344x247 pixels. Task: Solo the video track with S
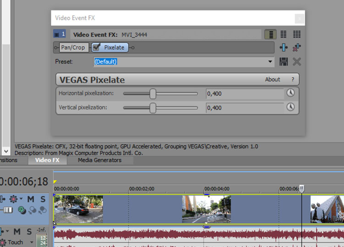pos(43,199)
